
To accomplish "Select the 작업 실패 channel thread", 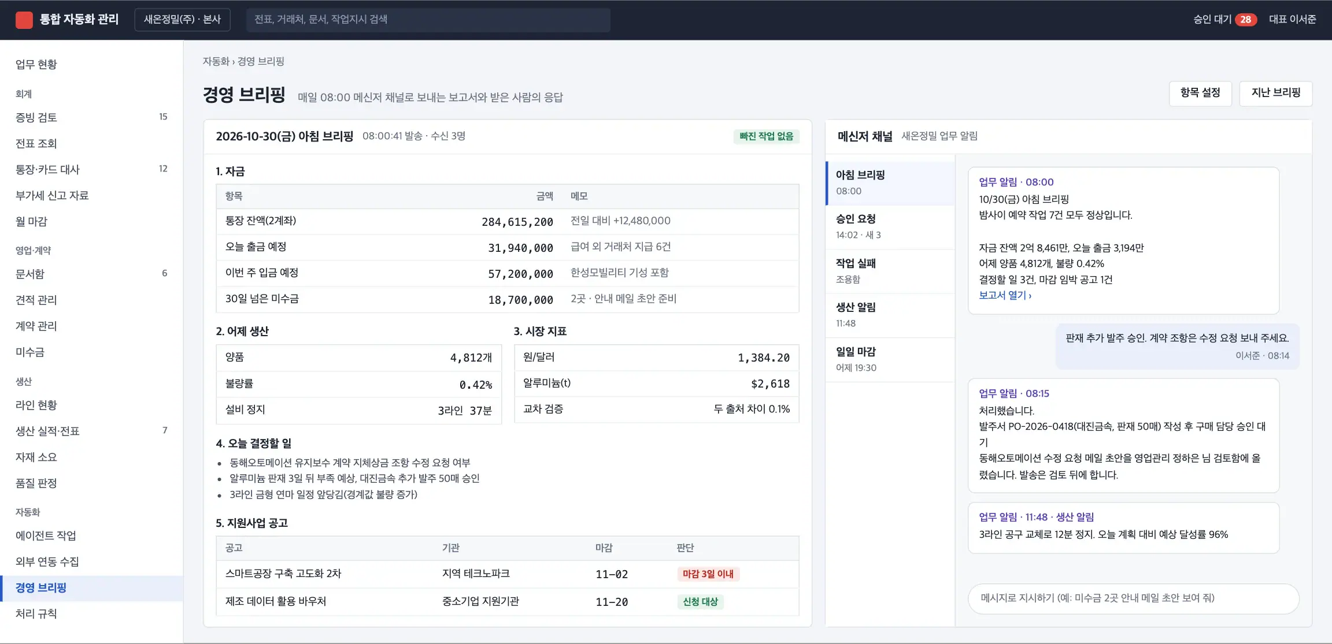I will (890, 271).
